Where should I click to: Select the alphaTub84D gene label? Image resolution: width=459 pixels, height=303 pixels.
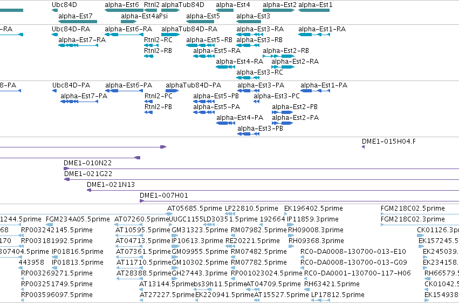(x=183, y=5)
